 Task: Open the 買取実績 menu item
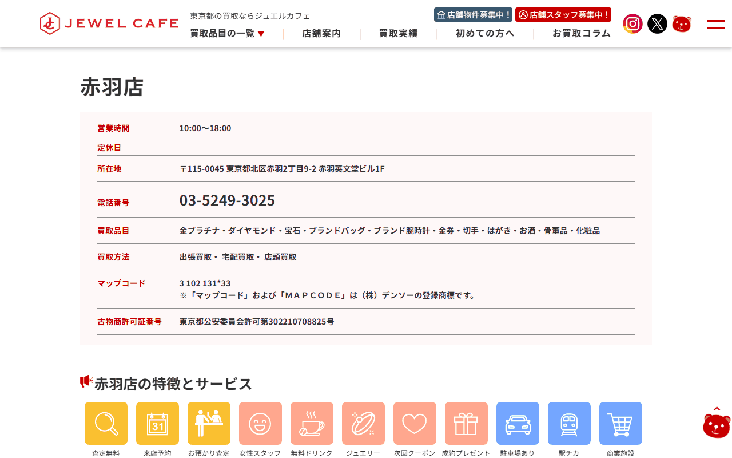pos(398,33)
